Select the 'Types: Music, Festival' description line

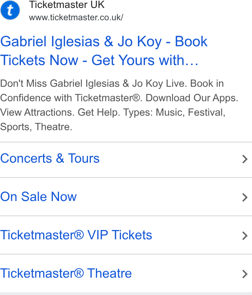(x=174, y=112)
